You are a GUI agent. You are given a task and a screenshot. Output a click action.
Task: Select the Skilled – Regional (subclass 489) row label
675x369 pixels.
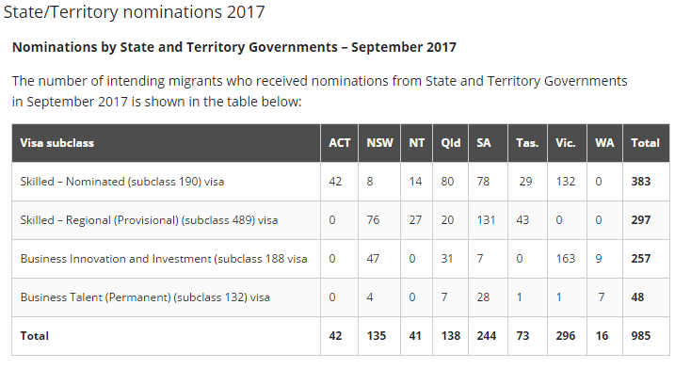tap(149, 220)
